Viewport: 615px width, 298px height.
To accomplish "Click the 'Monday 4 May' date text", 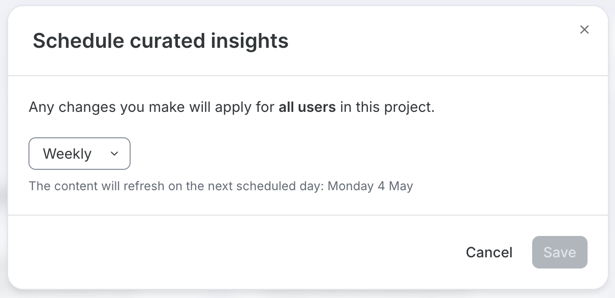I will click(x=371, y=186).
